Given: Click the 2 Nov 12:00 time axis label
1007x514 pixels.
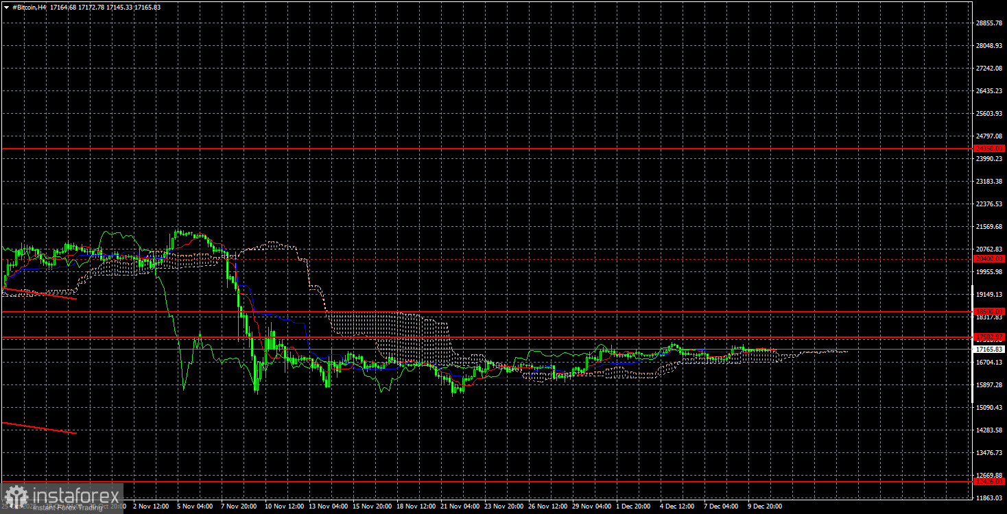Looking at the screenshot, I should tap(150, 506).
